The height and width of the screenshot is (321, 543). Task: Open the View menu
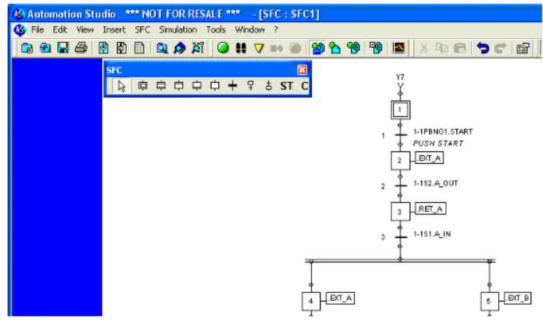tap(85, 30)
